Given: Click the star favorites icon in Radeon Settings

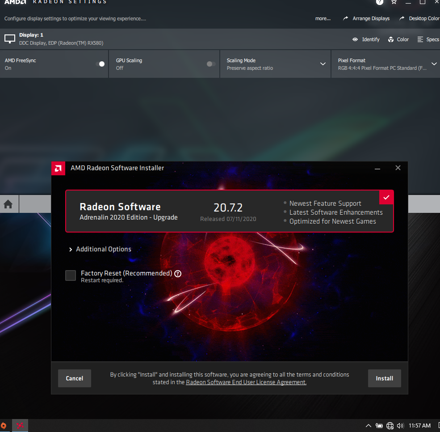Looking at the screenshot, I should [x=394, y=2].
